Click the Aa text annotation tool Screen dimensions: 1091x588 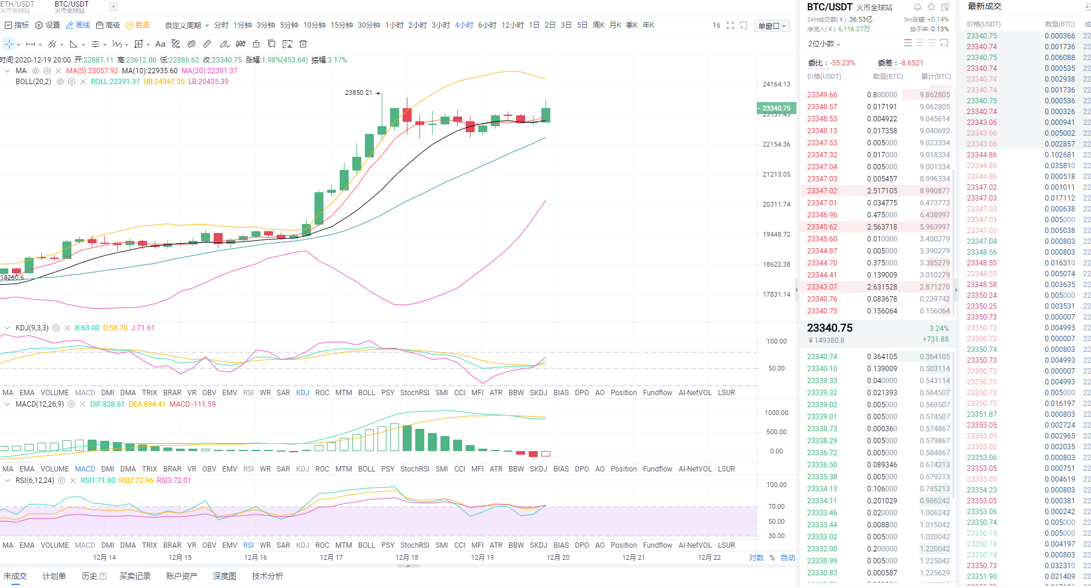[160, 44]
